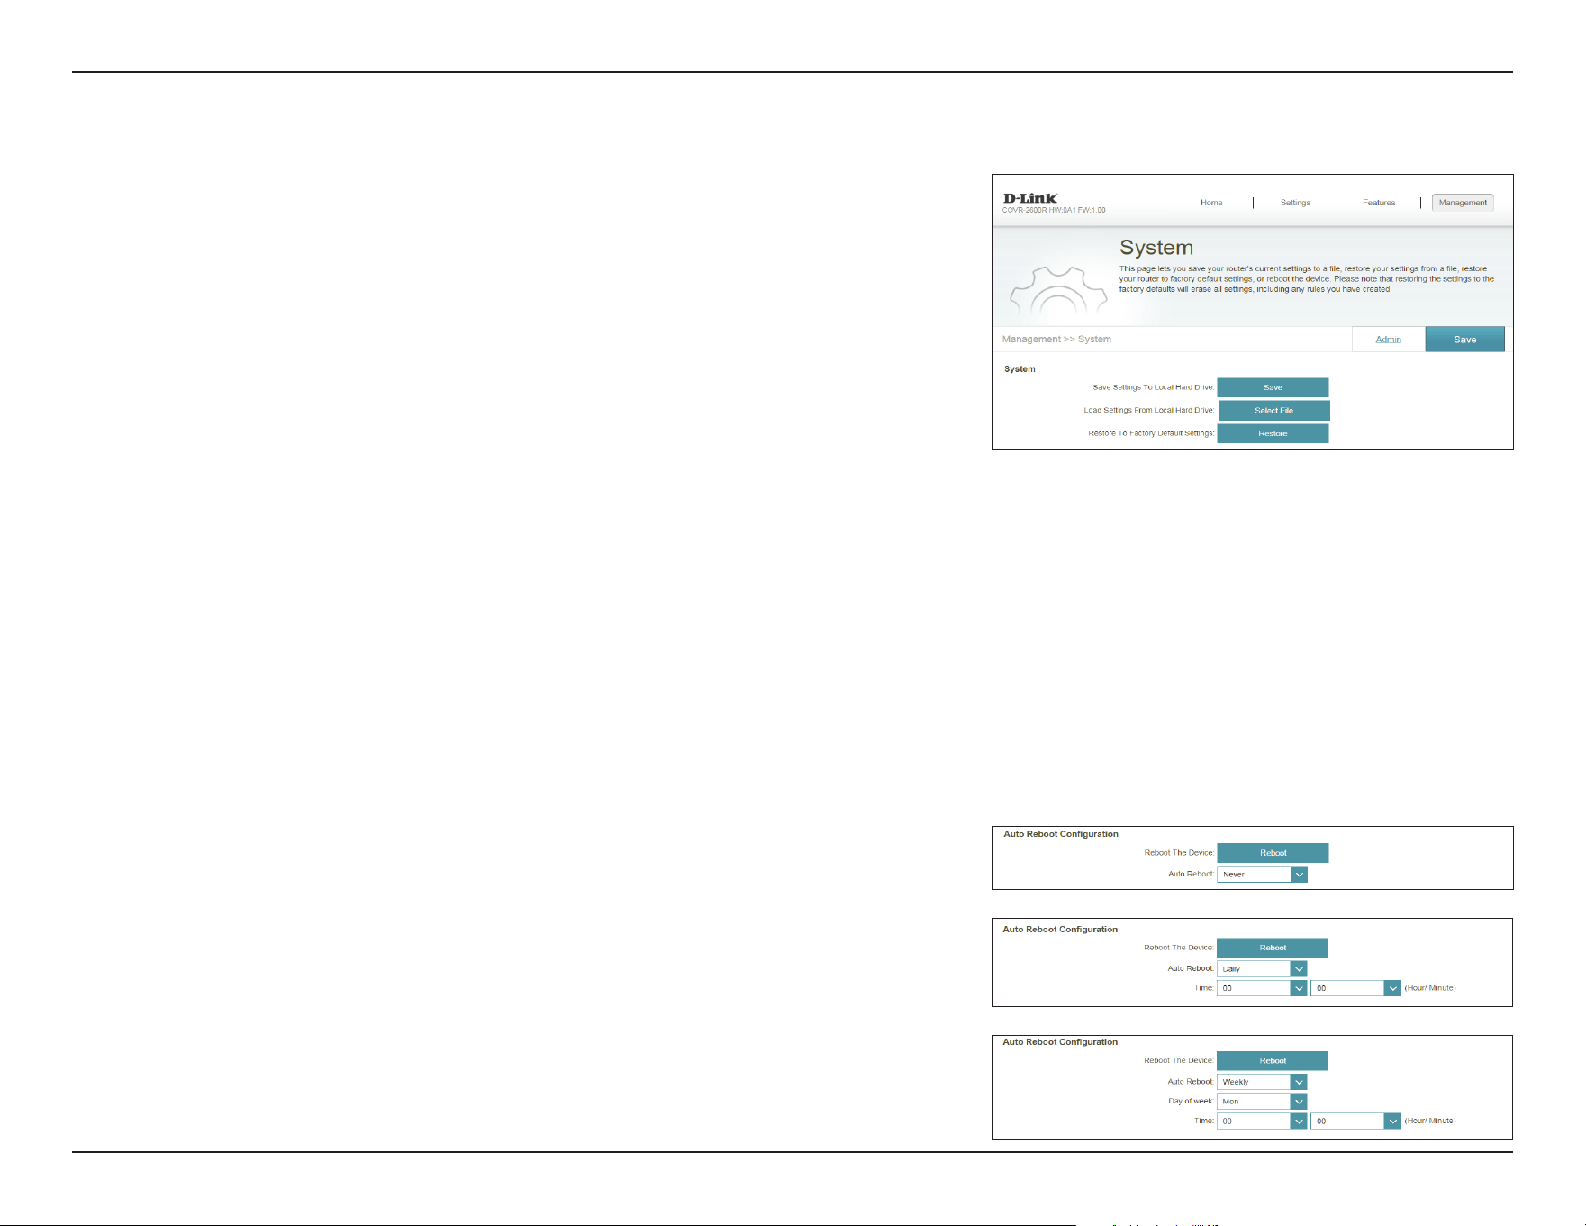Click Restore to factory default settings
The width and height of the screenshot is (1586, 1226).
click(1273, 433)
